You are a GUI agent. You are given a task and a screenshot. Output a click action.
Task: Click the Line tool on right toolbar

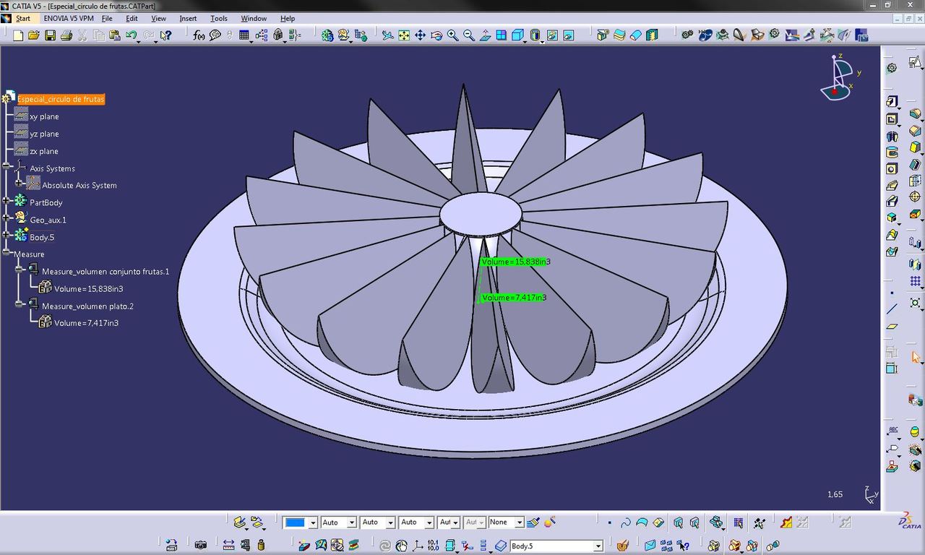coord(892,309)
